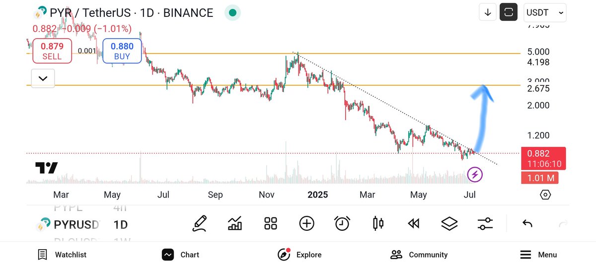Image resolution: width=596 pixels, height=268 pixels.
Task: Open the drawing tools pencil icon
Action: tap(200, 224)
